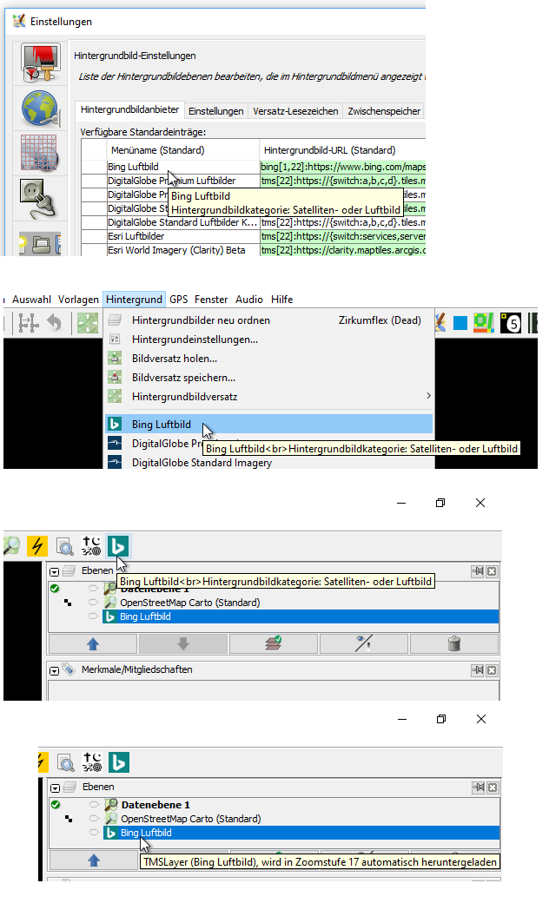This screenshot has height=903, width=549.
Task: Toggle layer visibility with the crossed-eye button
Action: 364,643
